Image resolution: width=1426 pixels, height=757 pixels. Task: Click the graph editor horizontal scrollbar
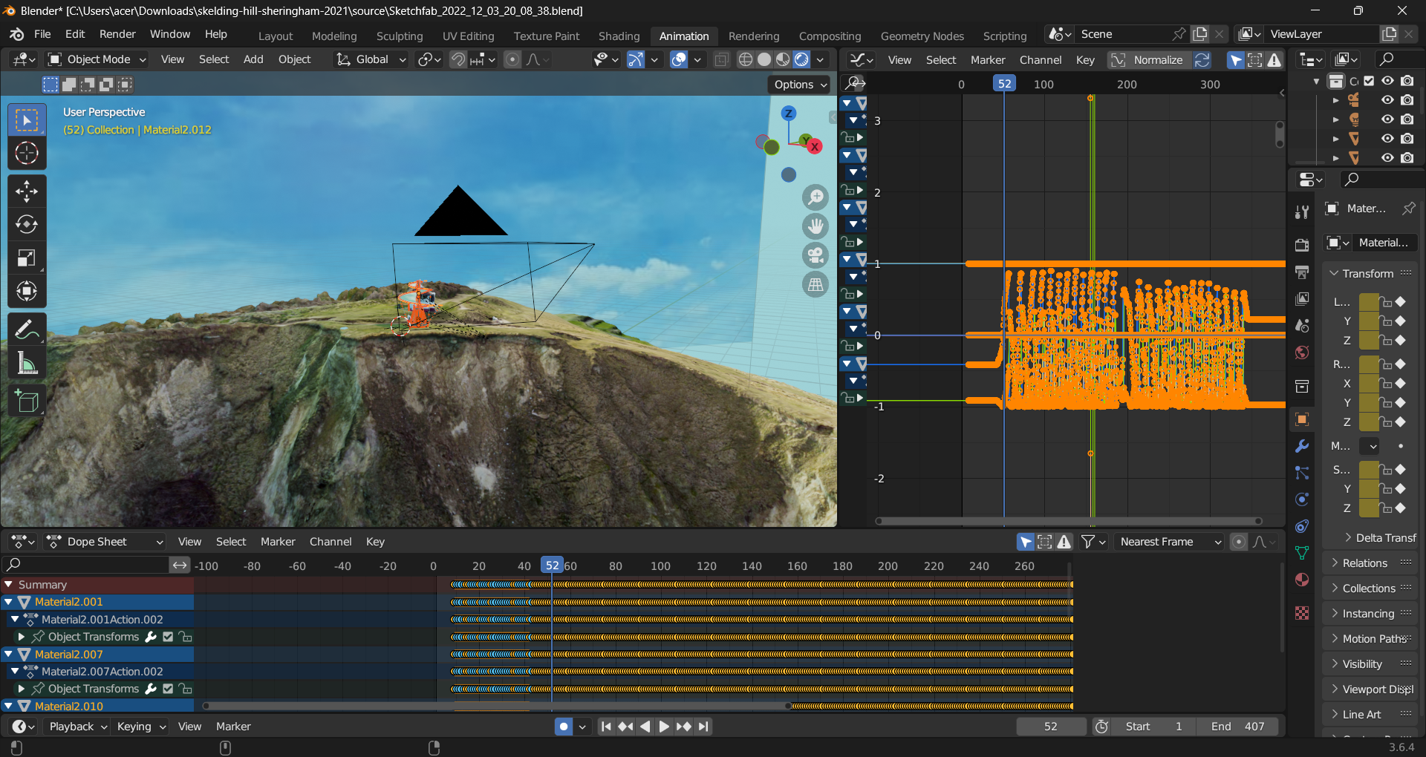coord(1068,521)
